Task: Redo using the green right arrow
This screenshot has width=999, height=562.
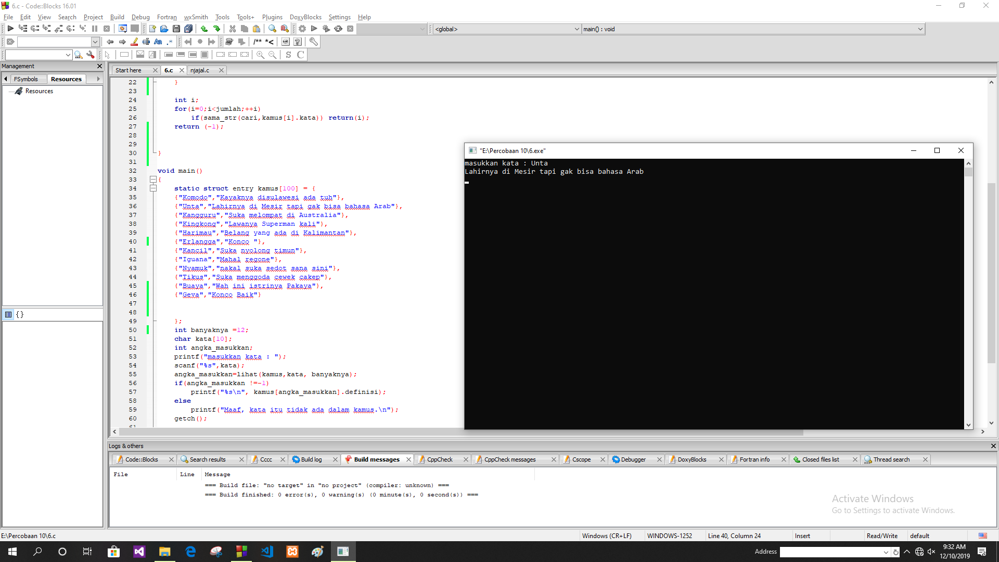Action: click(x=216, y=29)
